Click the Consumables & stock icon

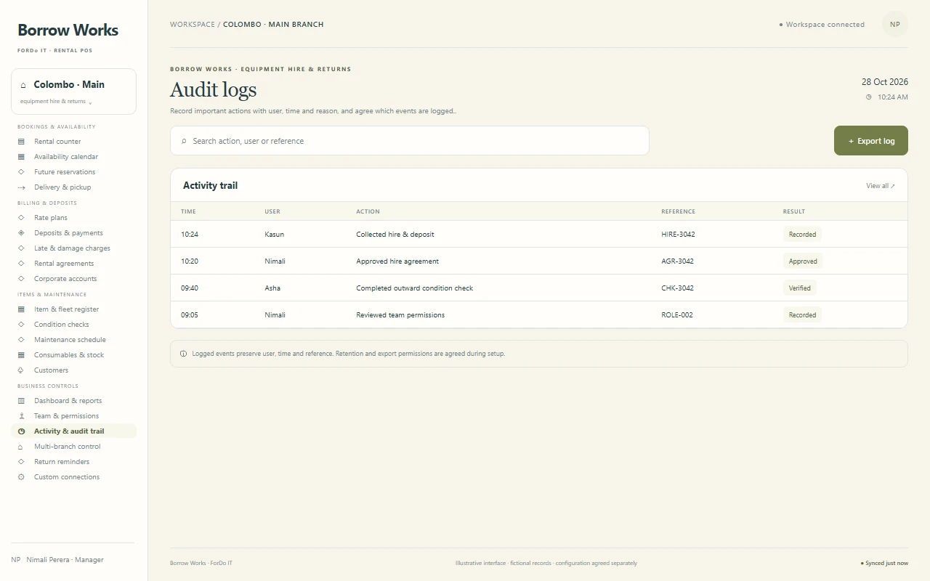tap(21, 355)
